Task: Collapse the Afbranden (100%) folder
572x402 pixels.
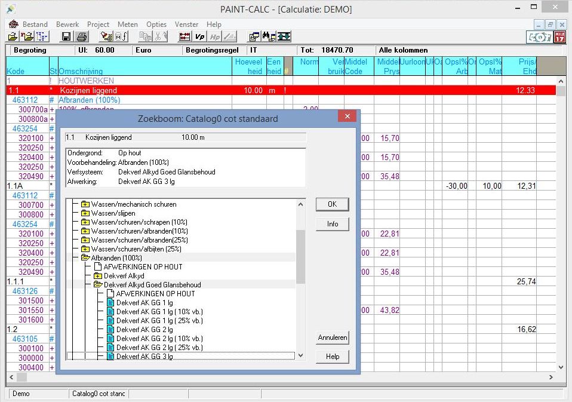Action: pos(85,258)
